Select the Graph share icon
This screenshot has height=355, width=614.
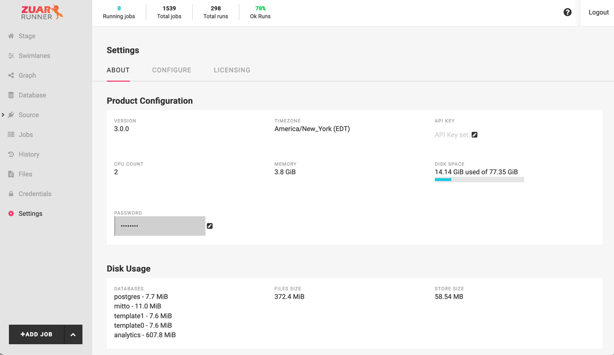click(11, 75)
